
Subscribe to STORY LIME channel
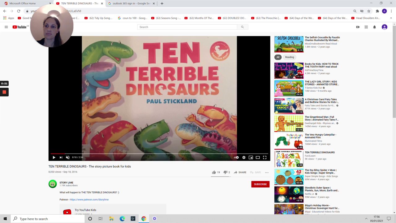[x=260, y=184]
